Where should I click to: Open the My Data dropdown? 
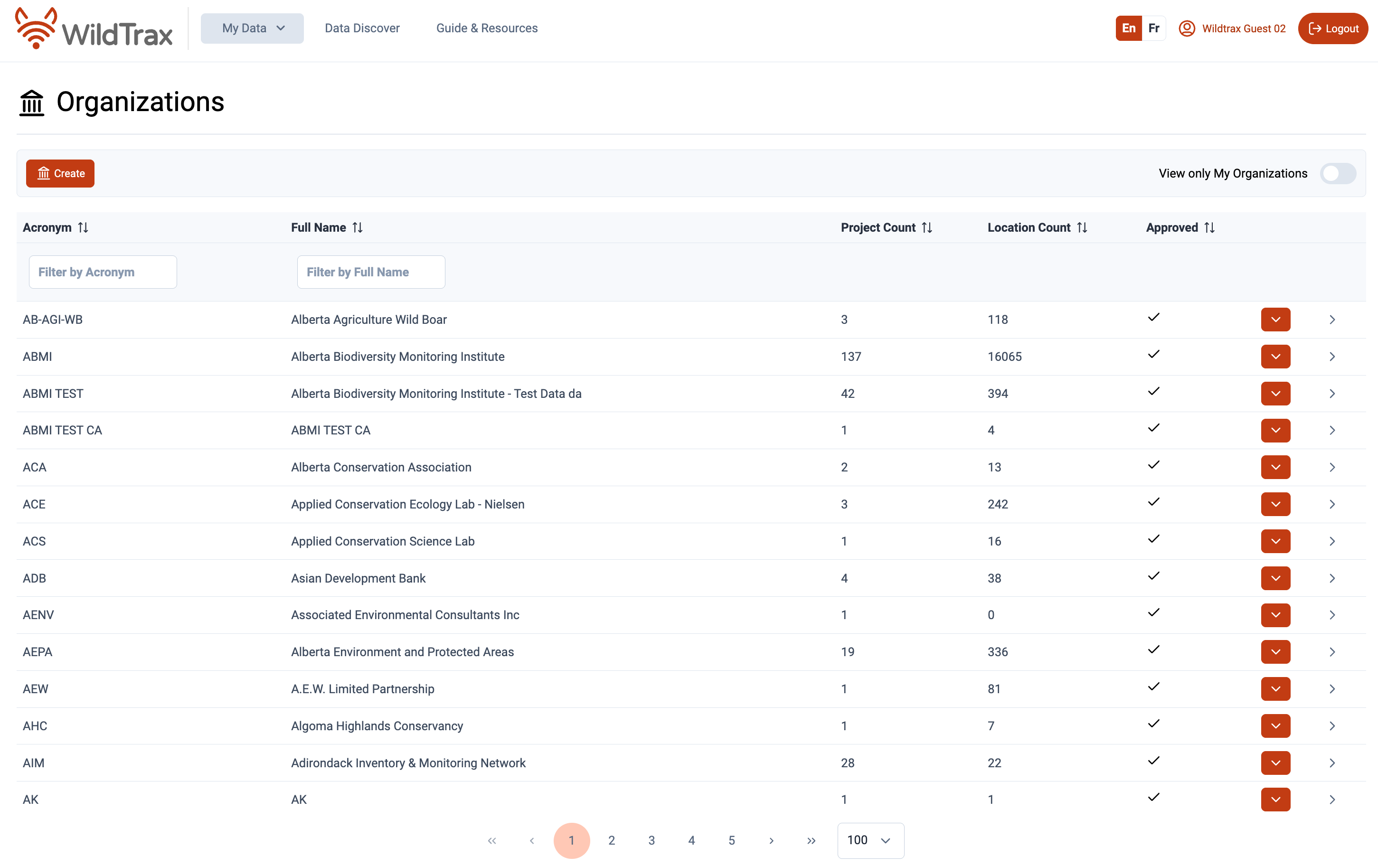coord(252,28)
